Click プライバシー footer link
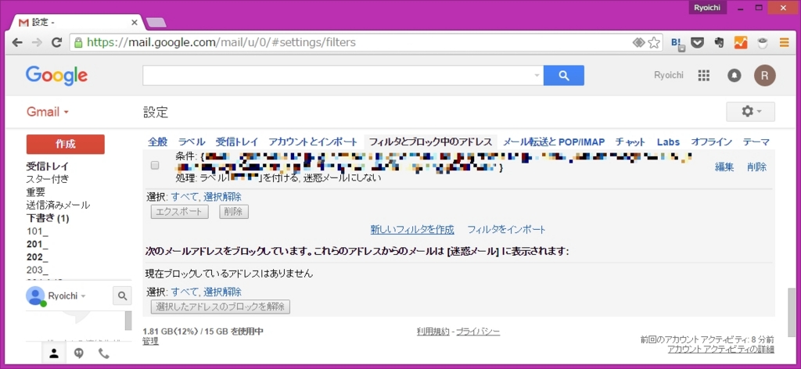 click(x=478, y=331)
